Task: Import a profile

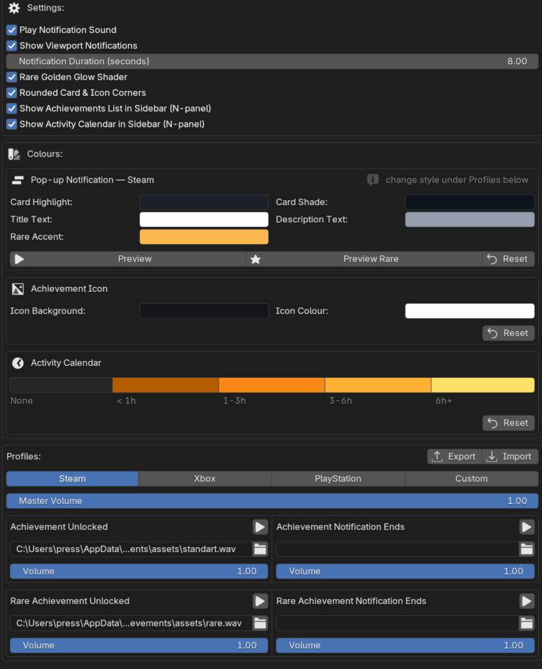Action: coord(510,457)
